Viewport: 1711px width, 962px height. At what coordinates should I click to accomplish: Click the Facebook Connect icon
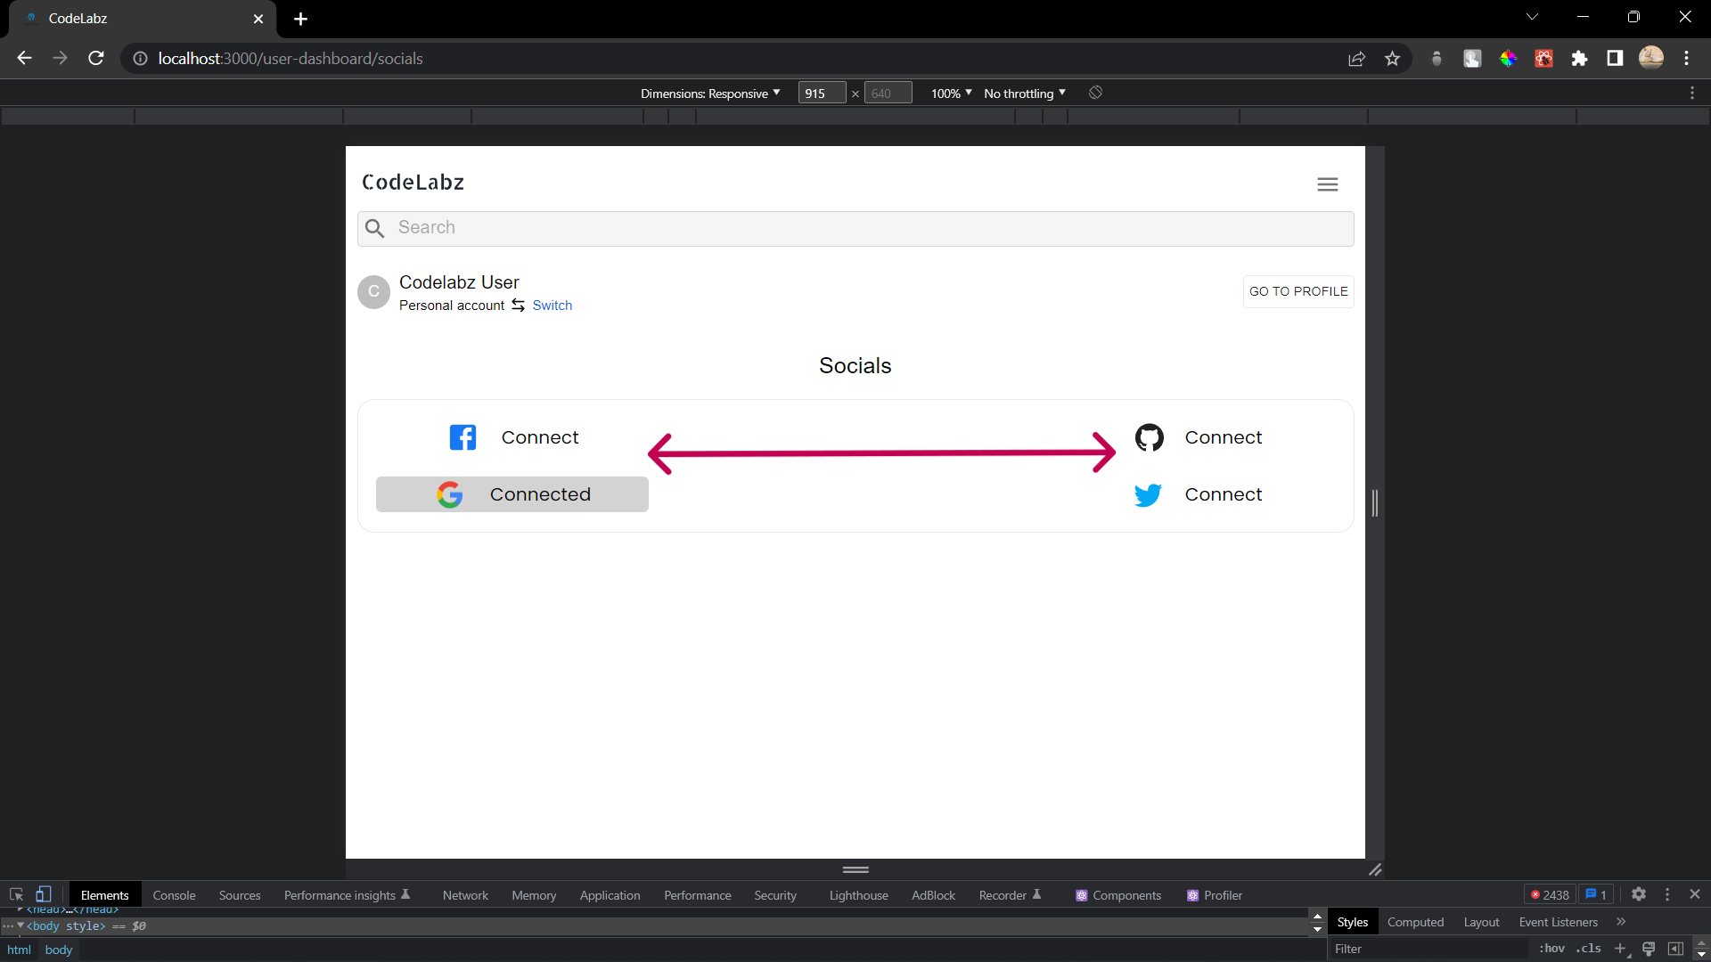(463, 437)
